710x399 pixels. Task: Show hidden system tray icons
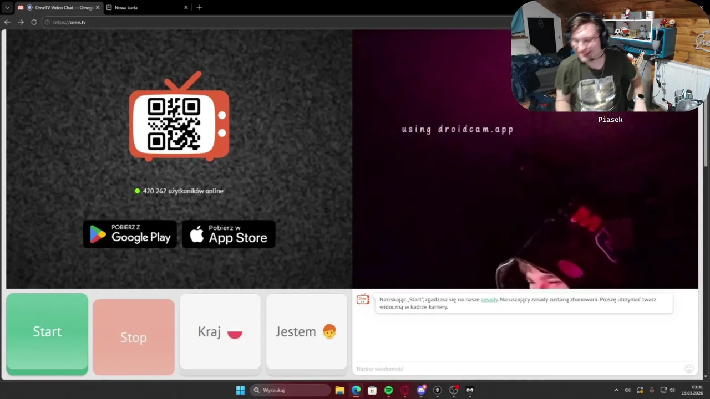click(x=616, y=390)
